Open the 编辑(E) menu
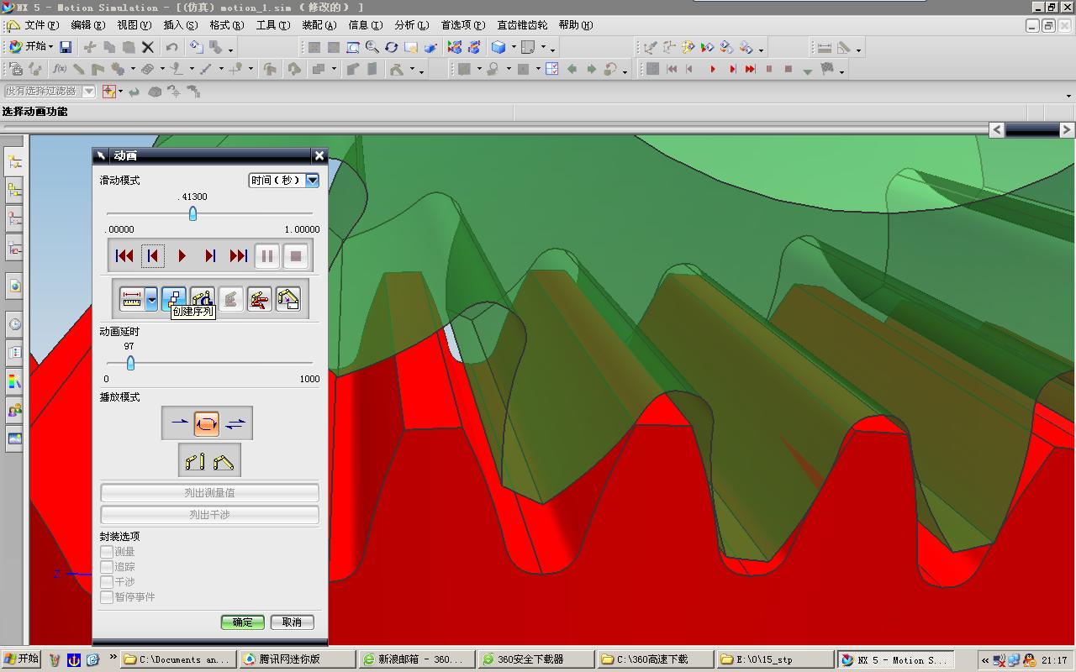The image size is (1076, 672). tap(88, 25)
